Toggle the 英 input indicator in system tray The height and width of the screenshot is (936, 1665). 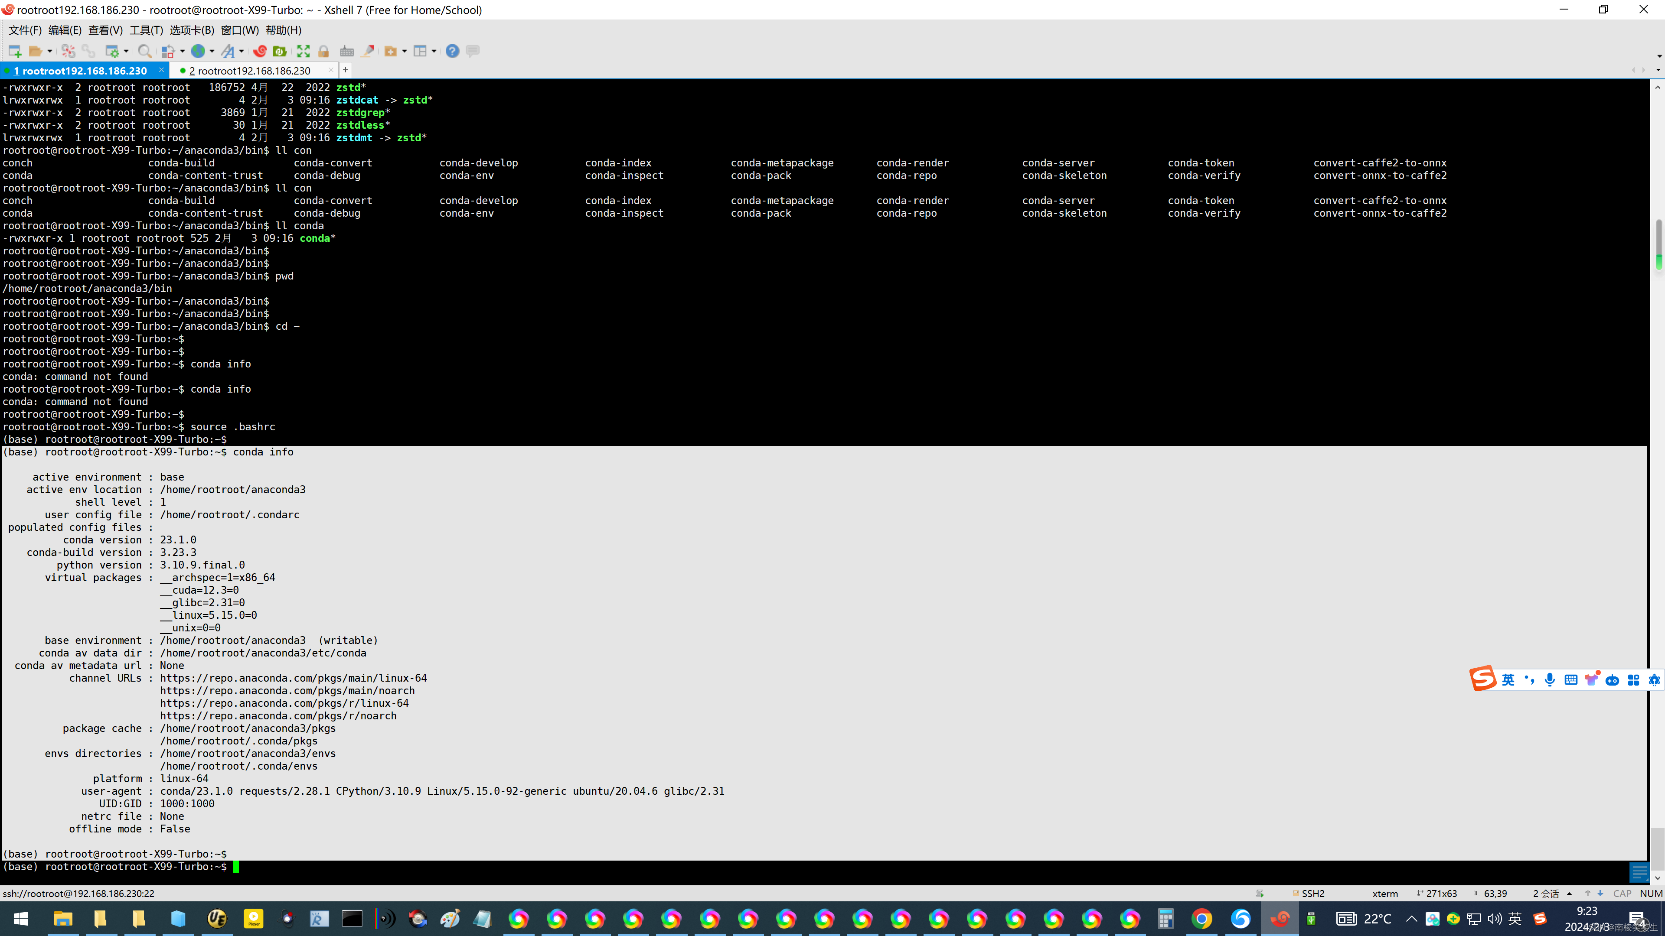(x=1515, y=919)
